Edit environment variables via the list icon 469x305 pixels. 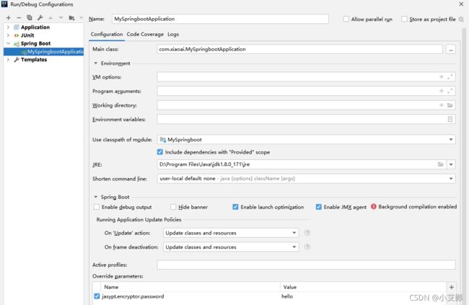(x=450, y=119)
